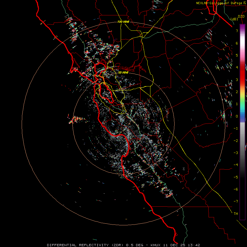Click the 1 dB legend tick label

point(237,104)
